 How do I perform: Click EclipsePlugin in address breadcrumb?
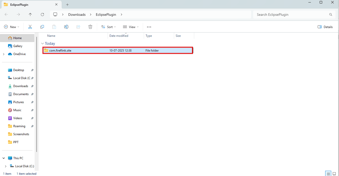pyautogui.click(x=106, y=15)
